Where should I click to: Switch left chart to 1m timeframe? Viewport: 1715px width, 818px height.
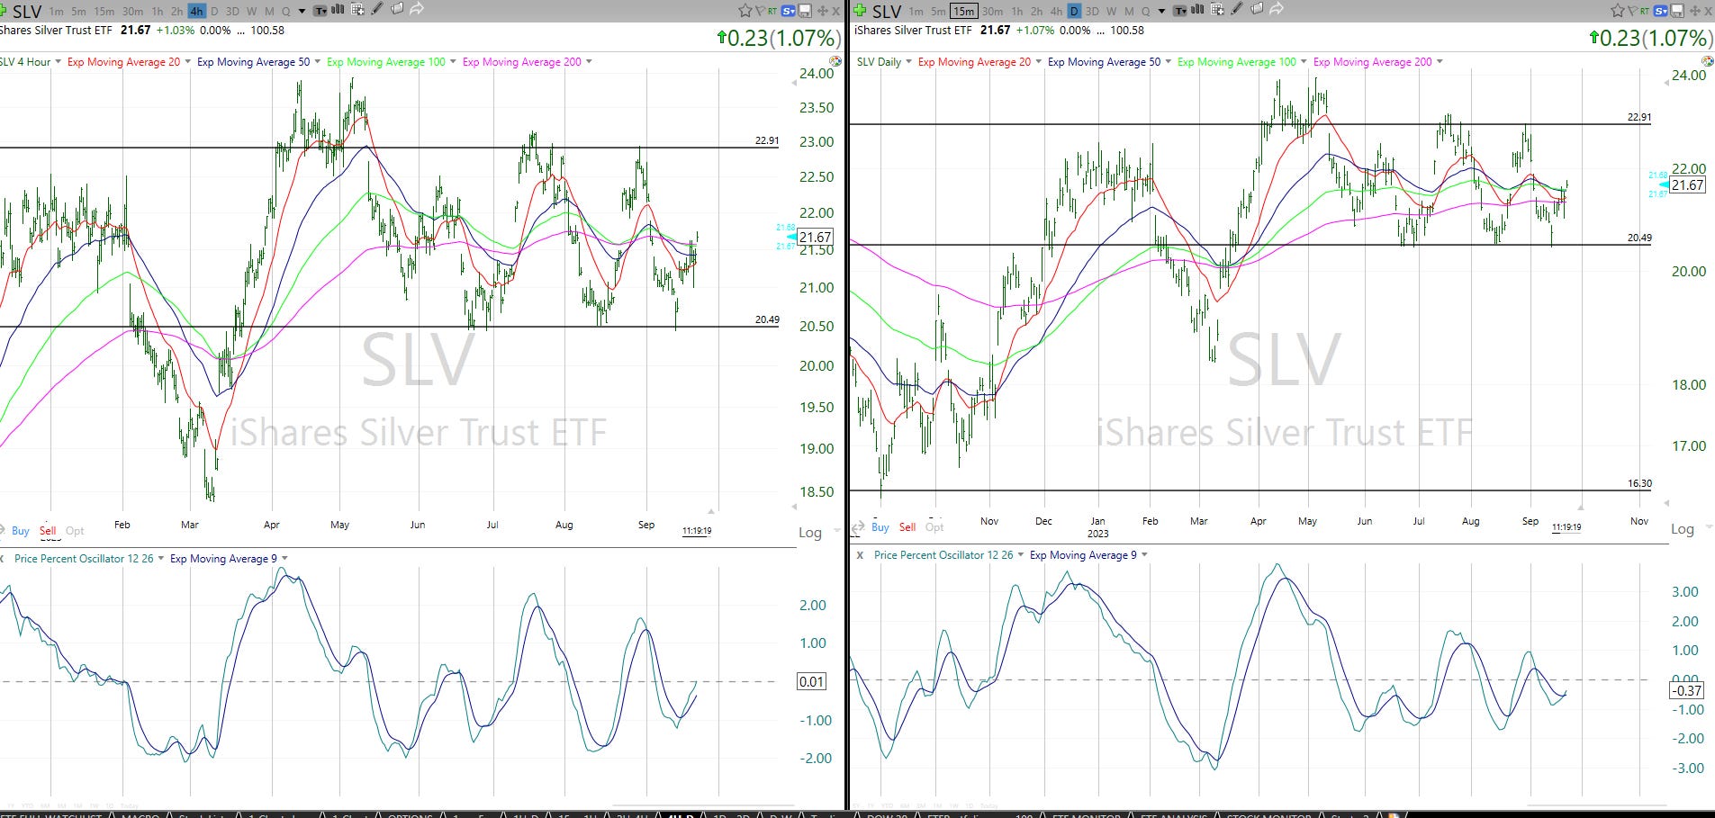click(56, 12)
